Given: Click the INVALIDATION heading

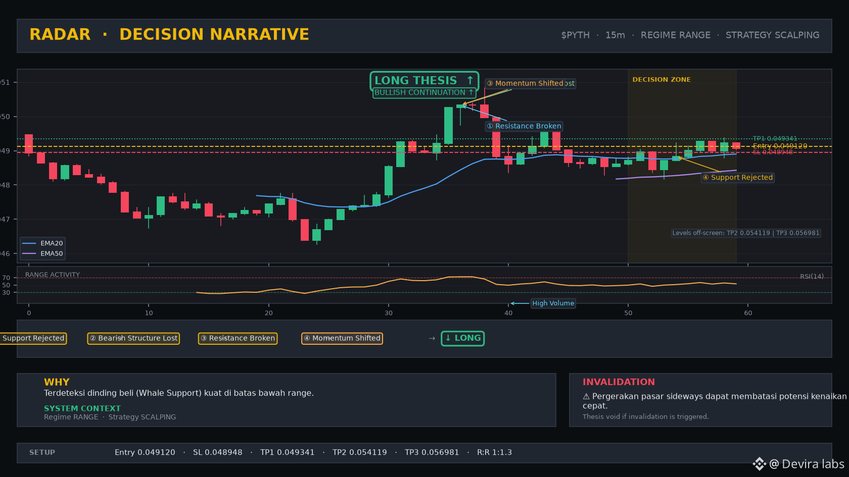Looking at the screenshot, I should click(619, 382).
